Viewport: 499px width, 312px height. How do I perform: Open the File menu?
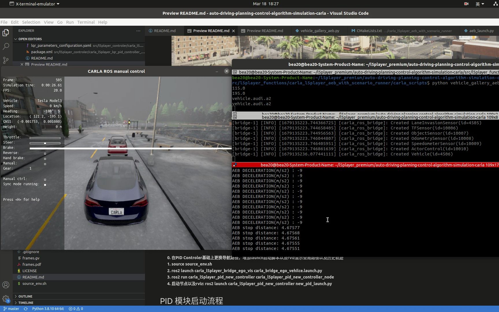click(x=4, y=22)
